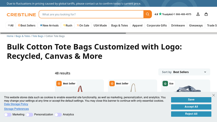Toggle the Analytics cookies switch
The width and height of the screenshot is (217, 122).
[58, 115]
